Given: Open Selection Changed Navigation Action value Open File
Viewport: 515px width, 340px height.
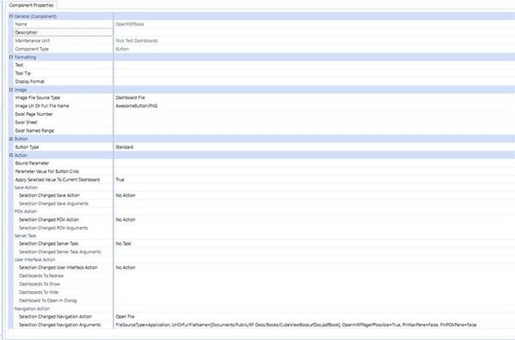Looking at the screenshot, I should (124, 317).
